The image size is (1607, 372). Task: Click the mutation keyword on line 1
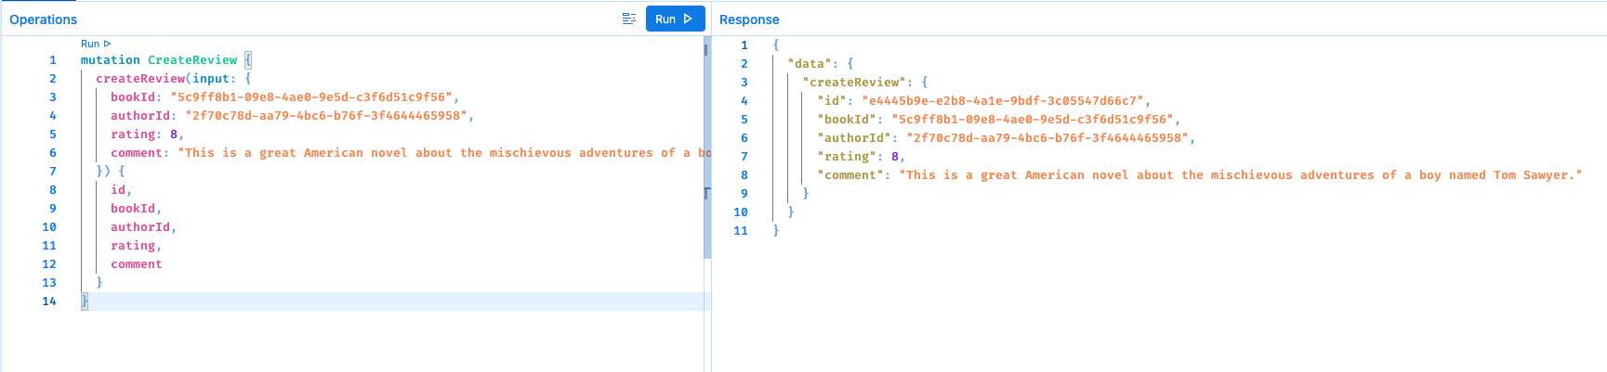point(111,60)
